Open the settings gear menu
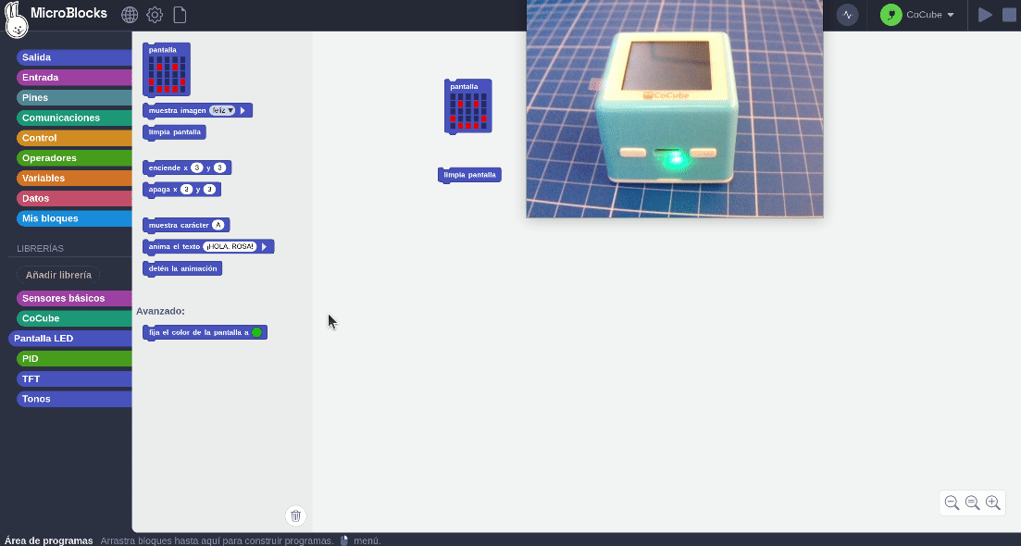The height and width of the screenshot is (546, 1021). click(x=155, y=15)
